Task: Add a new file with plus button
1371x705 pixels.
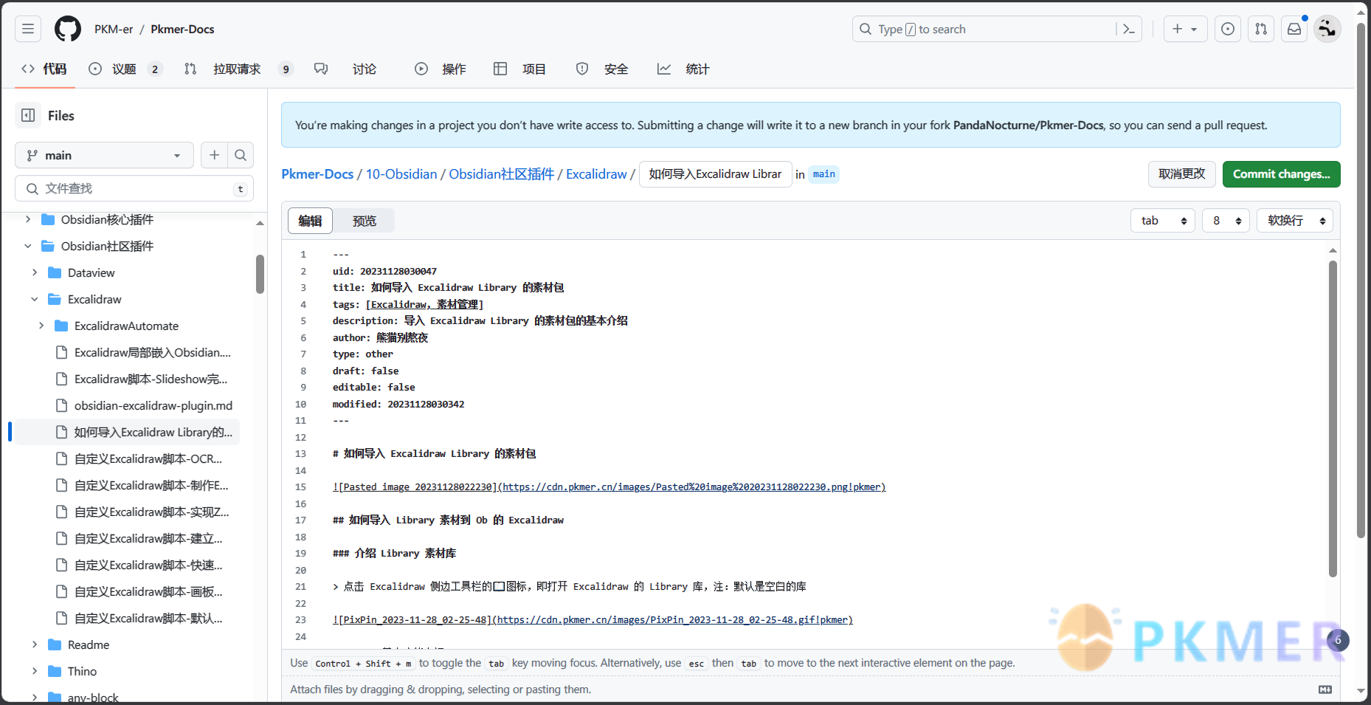Action: click(x=214, y=155)
